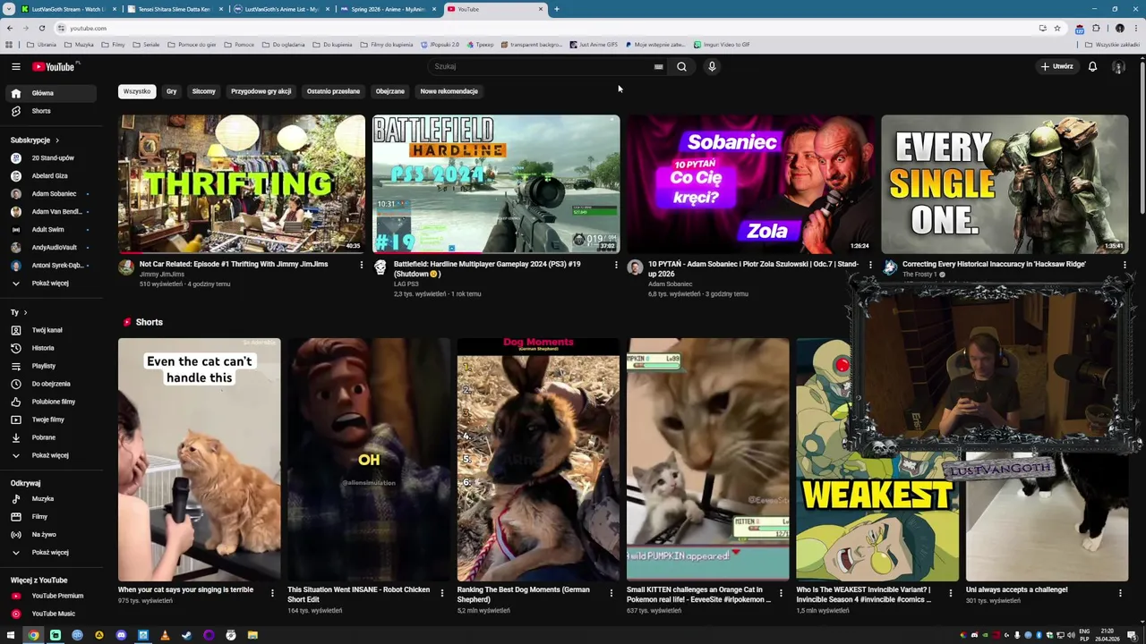Open more options for 10 PYTAŃ video
Viewport: 1146px width, 644px height.
tap(870, 265)
